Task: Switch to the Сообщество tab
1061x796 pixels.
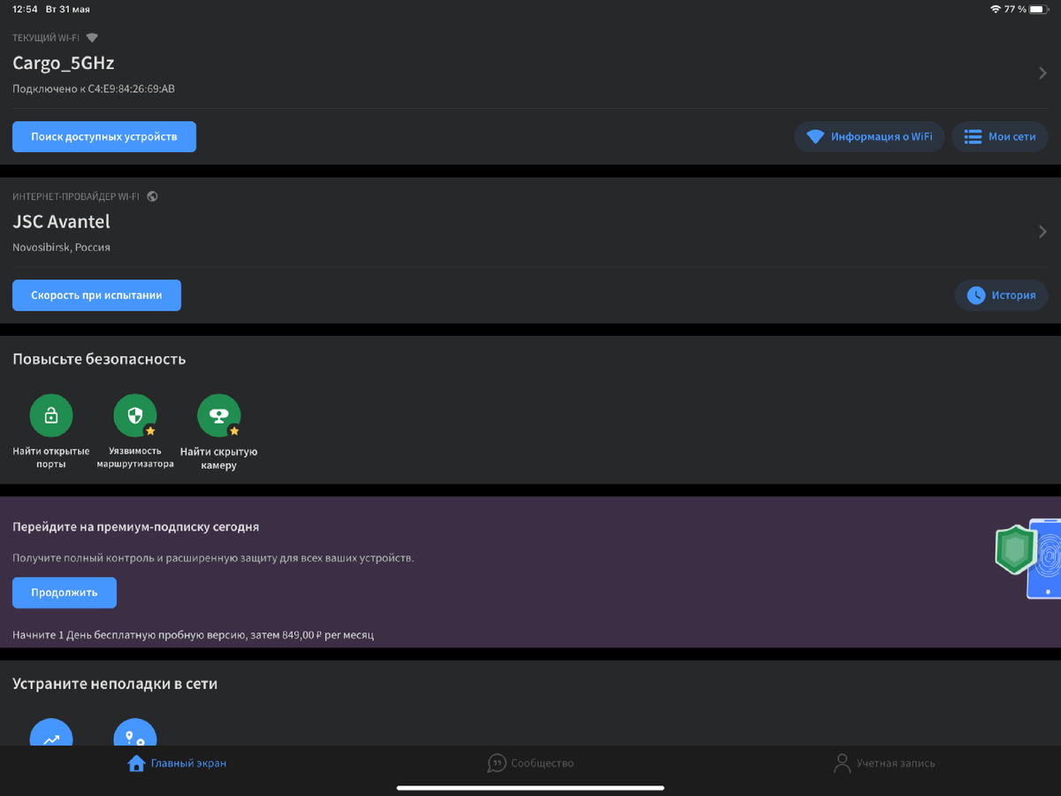Action: pos(530,763)
